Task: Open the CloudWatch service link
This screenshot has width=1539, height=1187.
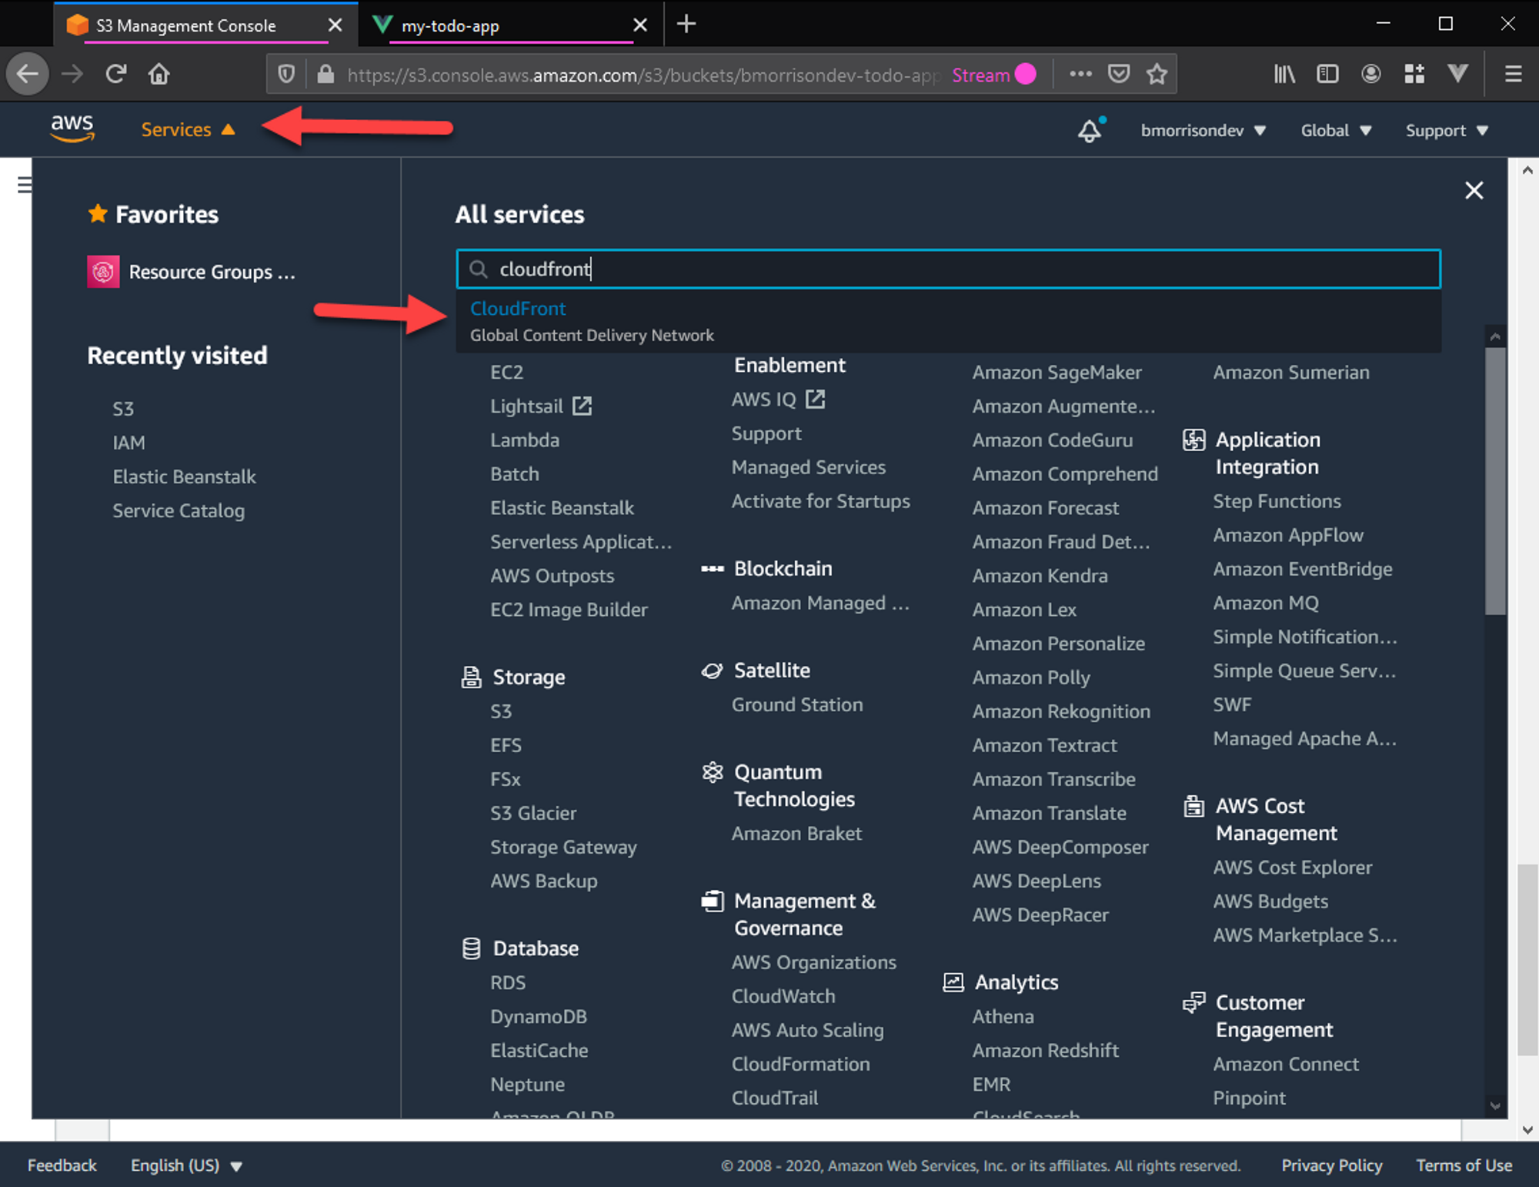Action: click(x=783, y=996)
